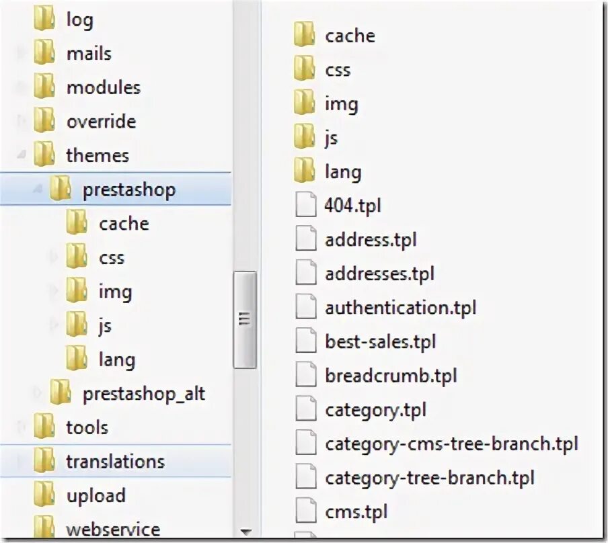This screenshot has height=543, width=608.
Task: Select the addresses.tpl file name
Action: coord(379,274)
